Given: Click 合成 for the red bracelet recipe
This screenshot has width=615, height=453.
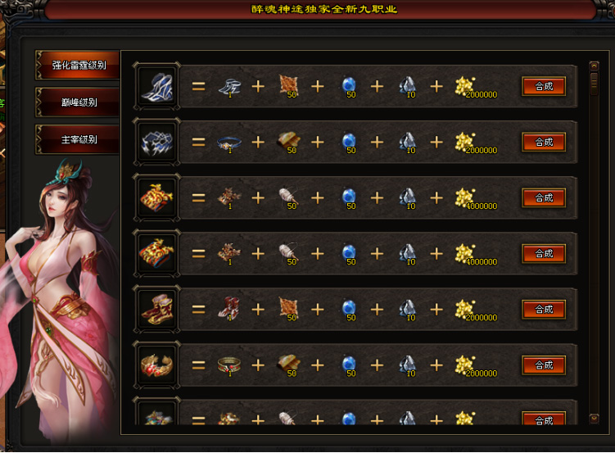Looking at the screenshot, I should coord(544,365).
